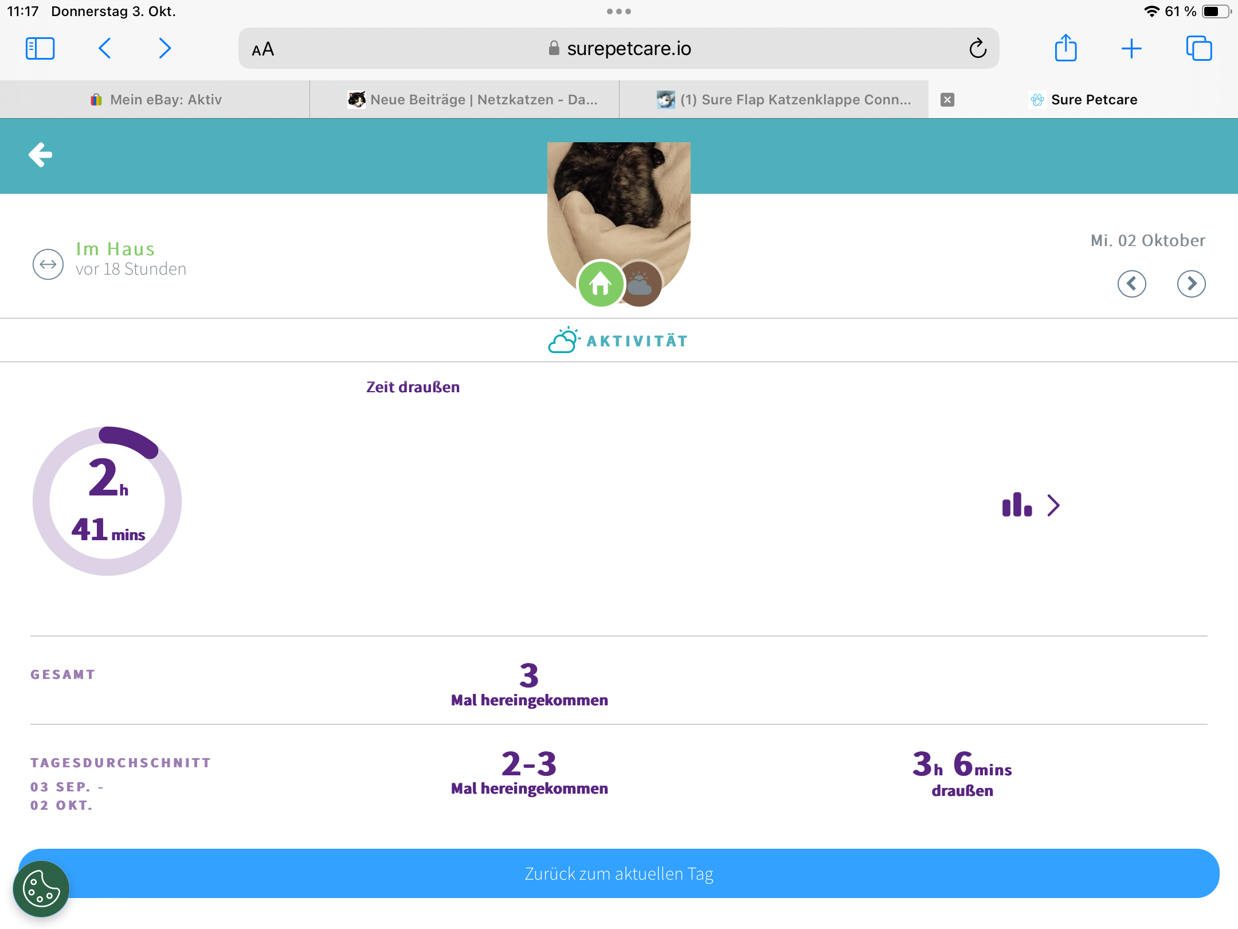Screen dimensions: 1238x929
Task: Go forward in Safari history
Action: [164, 49]
